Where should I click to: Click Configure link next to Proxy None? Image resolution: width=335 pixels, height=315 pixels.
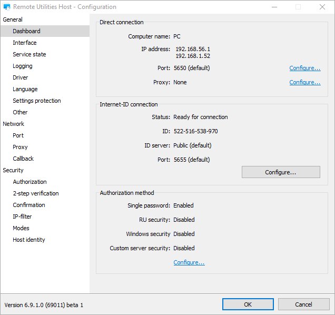[305, 82]
